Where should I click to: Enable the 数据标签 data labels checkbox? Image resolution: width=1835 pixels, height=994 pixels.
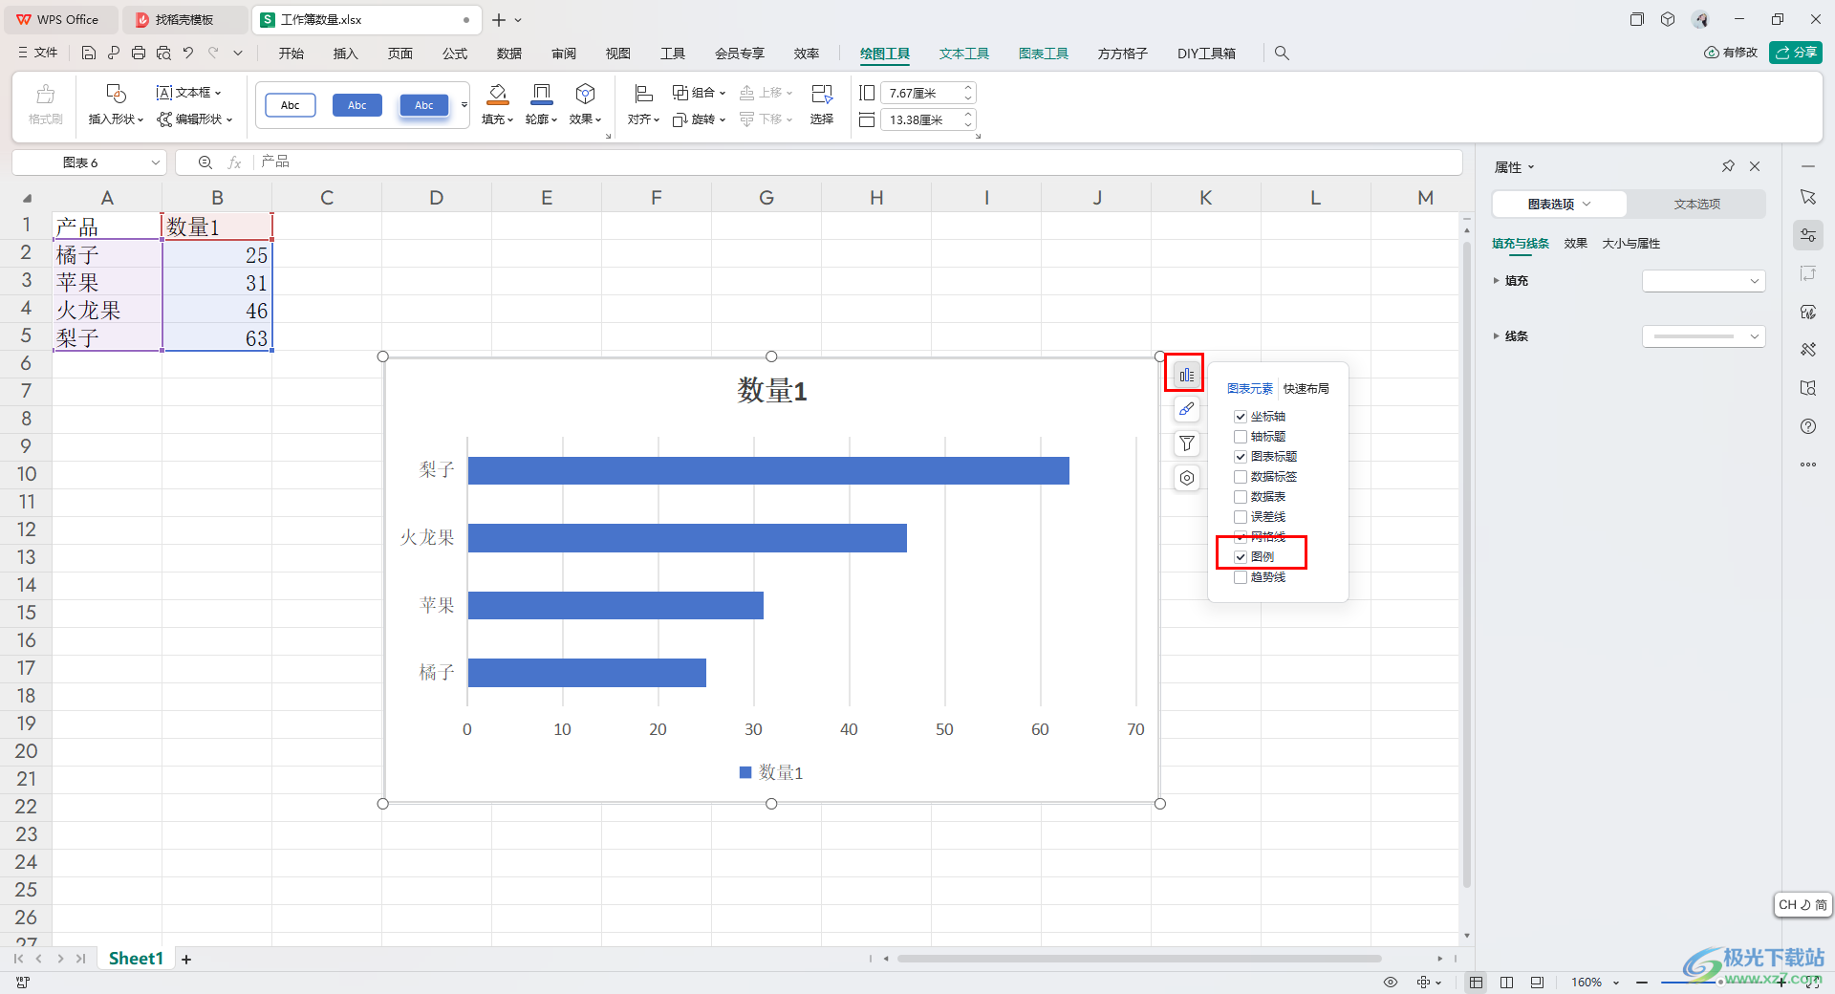[x=1241, y=477]
